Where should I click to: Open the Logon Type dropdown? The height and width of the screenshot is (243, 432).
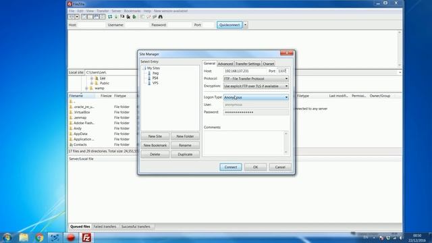(256, 97)
